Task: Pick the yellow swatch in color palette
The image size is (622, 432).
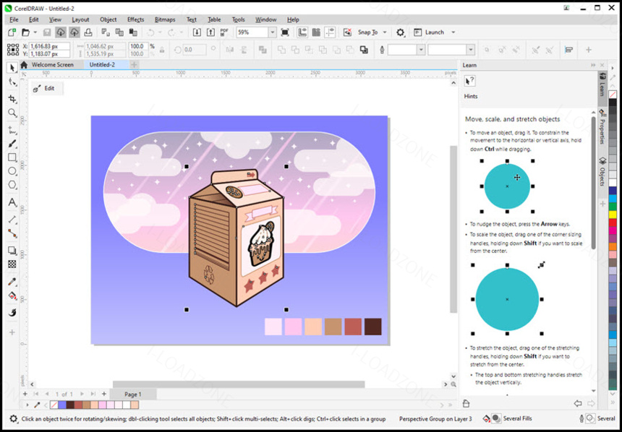Action: [613, 215]
